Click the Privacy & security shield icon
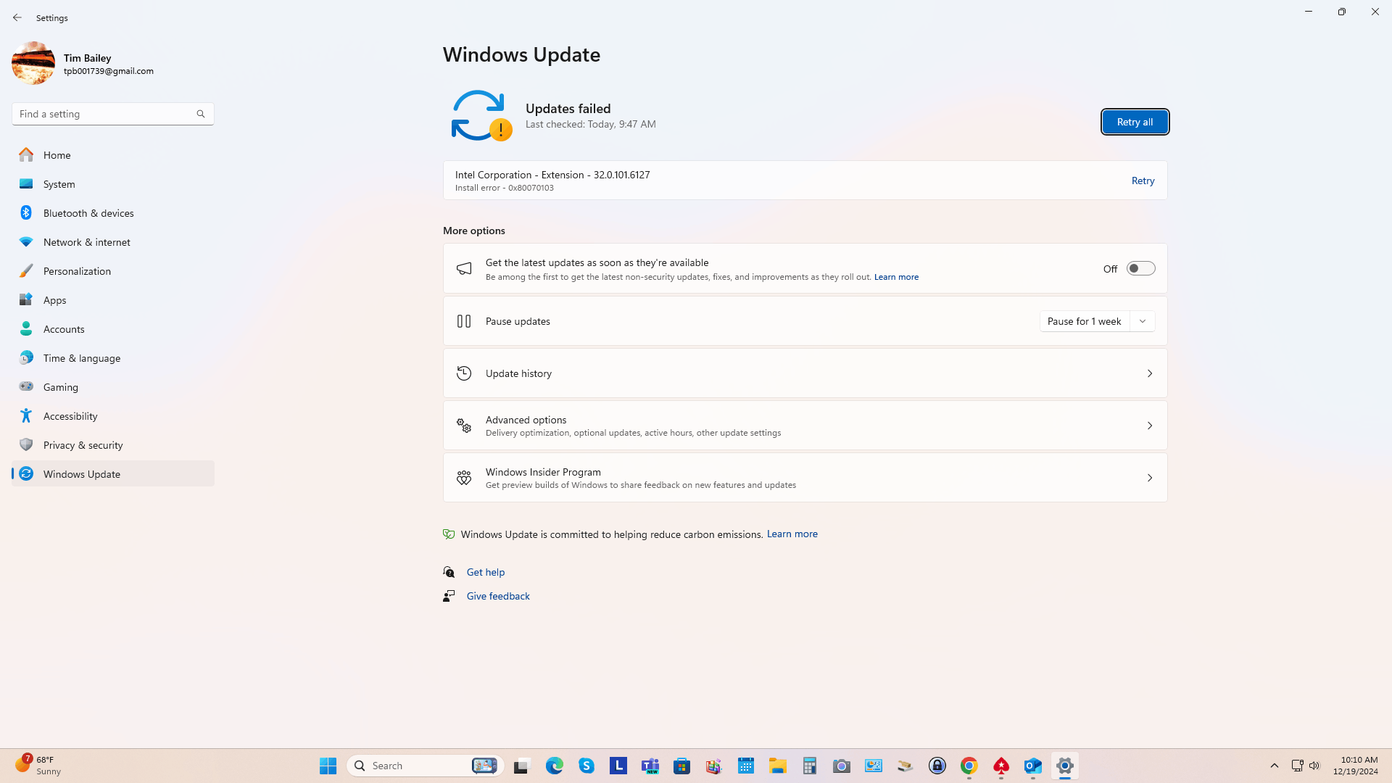Image resolution: width=1392 pixels, height=783 pixels. pos(26,444)
